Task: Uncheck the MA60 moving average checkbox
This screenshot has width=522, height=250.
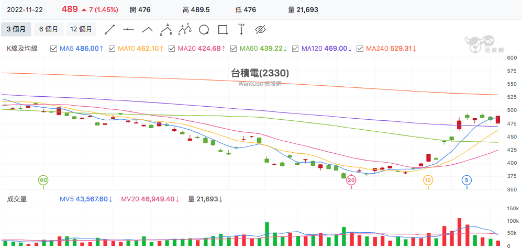Action: pos(234,49)
